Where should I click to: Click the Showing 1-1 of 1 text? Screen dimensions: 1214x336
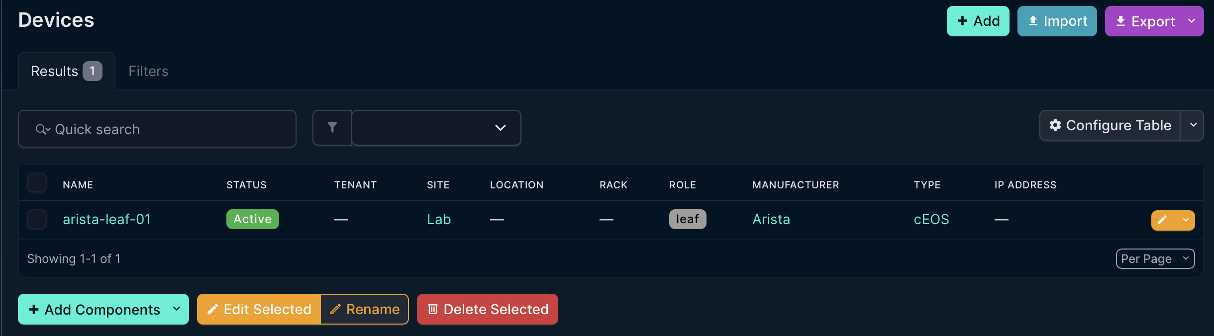[x=74, y=258]
